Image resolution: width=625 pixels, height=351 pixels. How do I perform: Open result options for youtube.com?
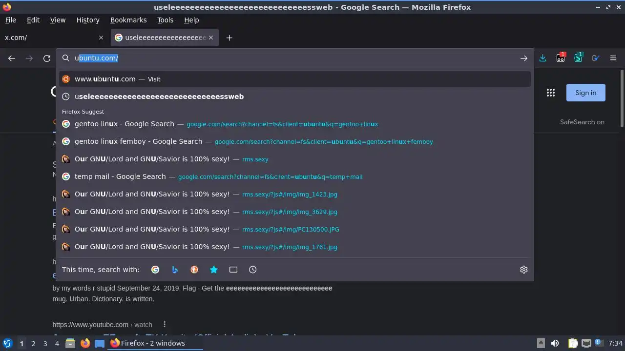[165, 325]
